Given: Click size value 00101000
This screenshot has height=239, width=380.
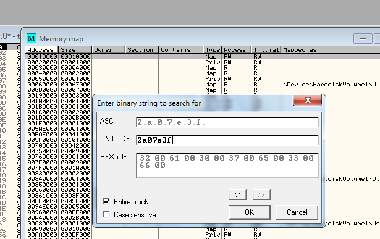Looking at the screenshot, I should coord(75,140).
